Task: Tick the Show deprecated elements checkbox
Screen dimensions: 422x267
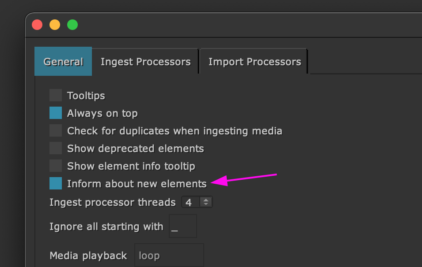Action: click(x=56, y=148)
